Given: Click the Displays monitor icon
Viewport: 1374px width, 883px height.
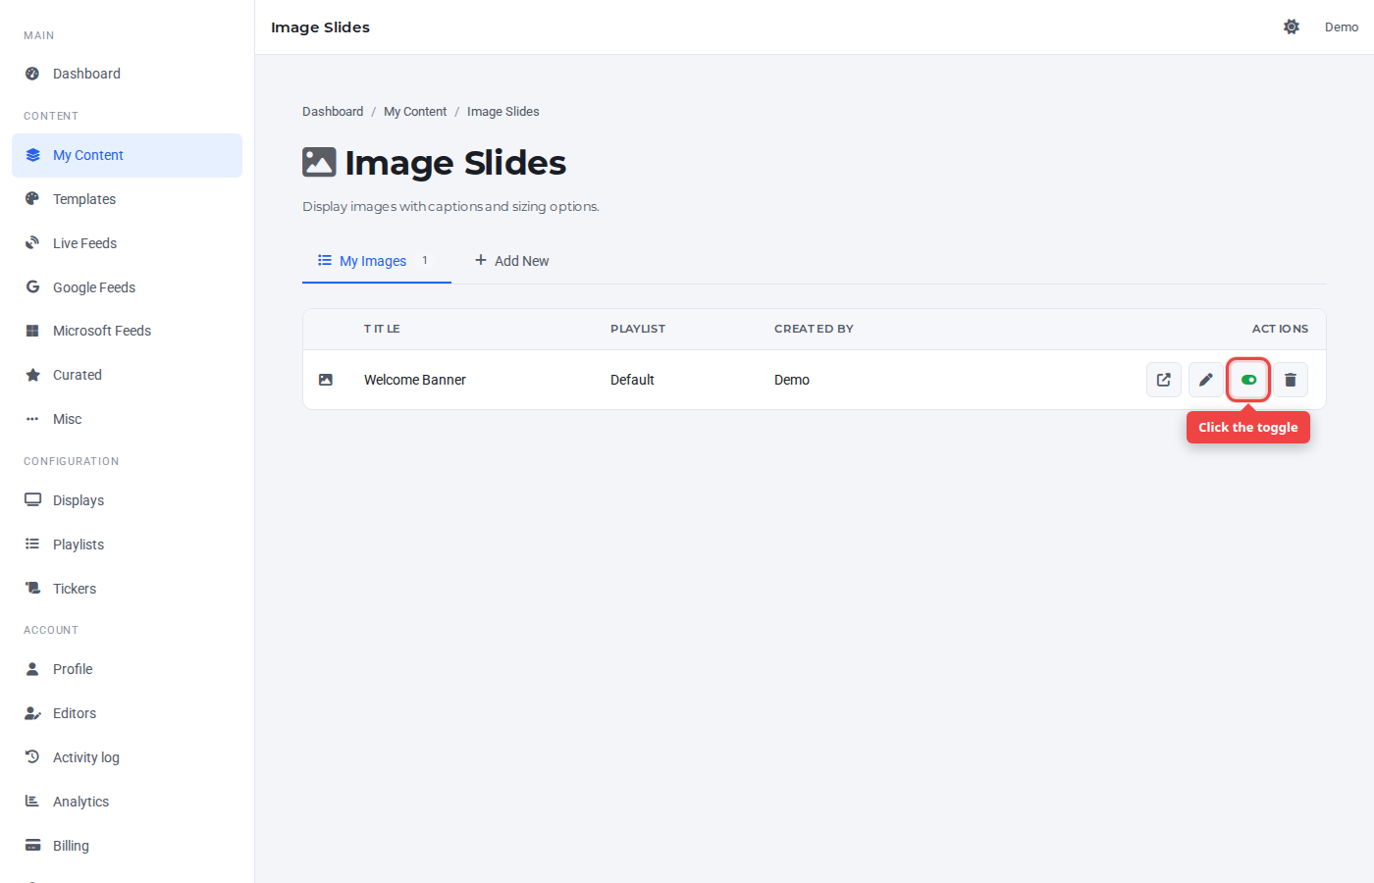Looking at the screenshot, I should click(32, 500).
